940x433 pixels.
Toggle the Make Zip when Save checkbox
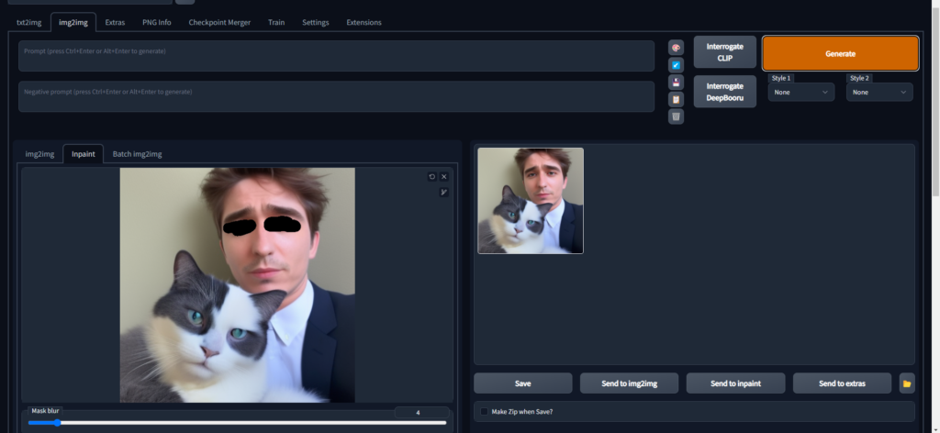(484, 412)
